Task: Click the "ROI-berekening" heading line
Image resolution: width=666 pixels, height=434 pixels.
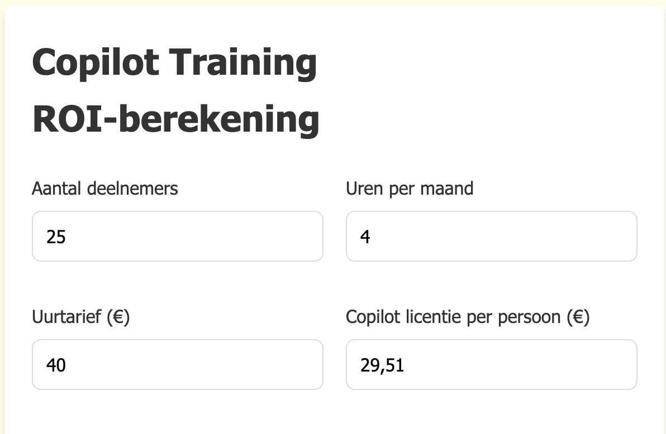Action: click(x=175, y=119)
